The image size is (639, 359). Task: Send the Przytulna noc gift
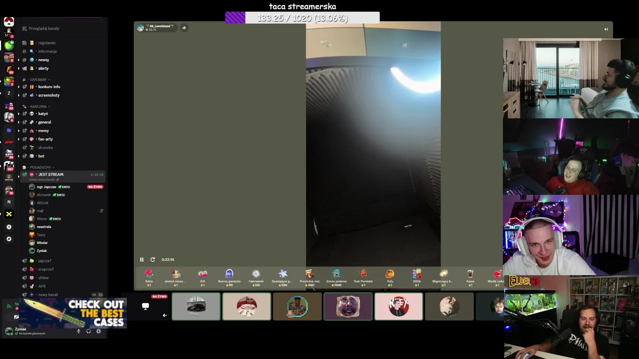point(310,277)
